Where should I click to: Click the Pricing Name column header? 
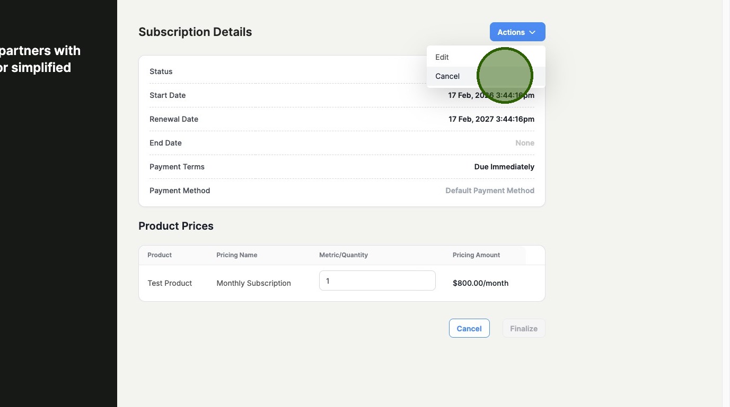pos(236,255)
